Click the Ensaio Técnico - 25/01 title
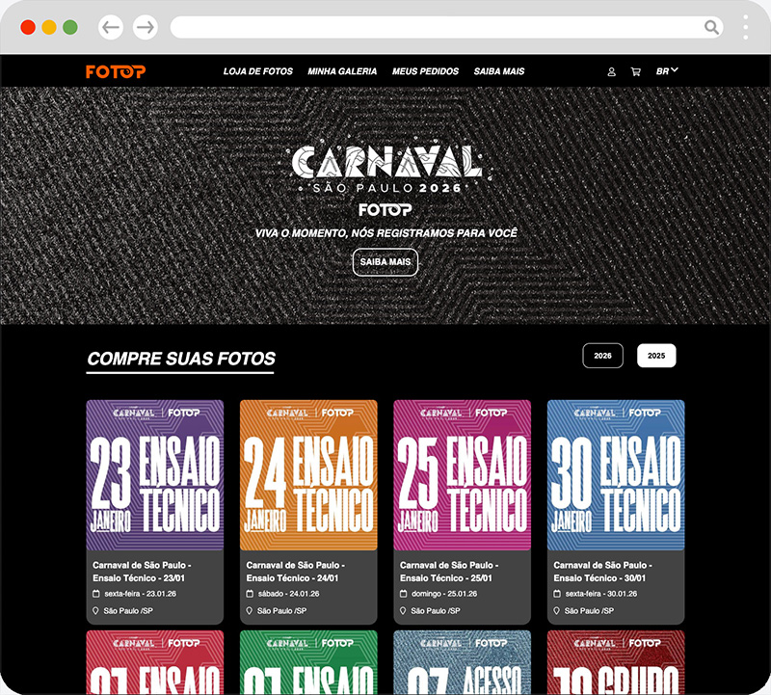Screen dimensions: 771x695 449,572
